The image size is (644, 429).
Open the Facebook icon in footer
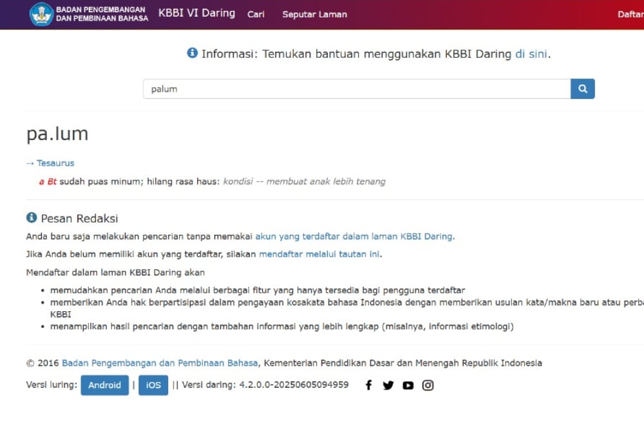369,385
